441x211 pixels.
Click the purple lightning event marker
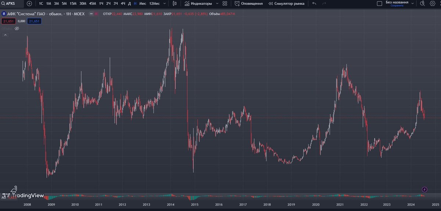[x=425, y=190]
